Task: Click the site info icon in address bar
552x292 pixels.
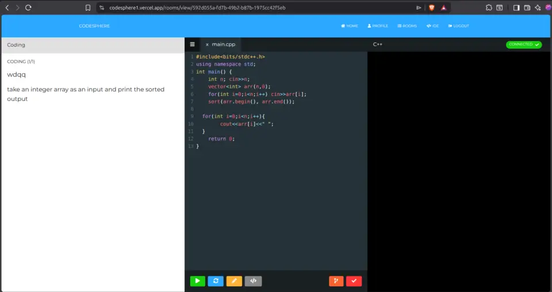Action: pos(102,7)
